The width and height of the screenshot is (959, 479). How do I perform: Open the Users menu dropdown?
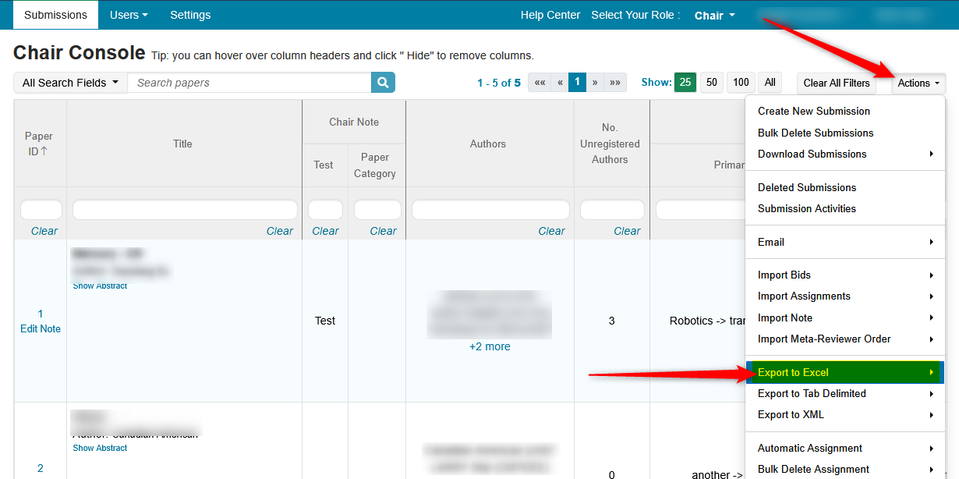click(129, 15)
